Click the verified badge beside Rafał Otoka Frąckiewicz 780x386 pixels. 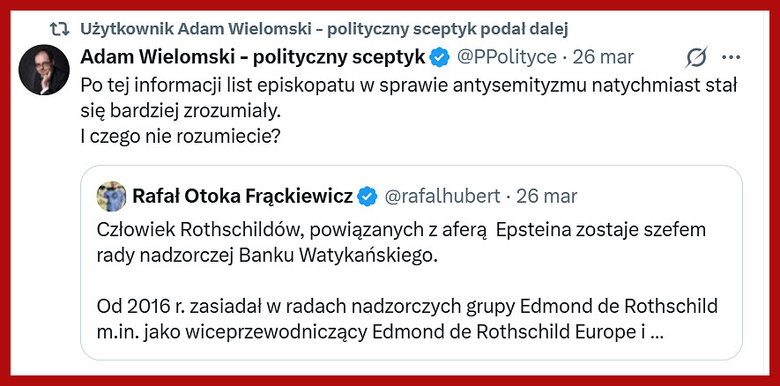click(x=368, y=195)
